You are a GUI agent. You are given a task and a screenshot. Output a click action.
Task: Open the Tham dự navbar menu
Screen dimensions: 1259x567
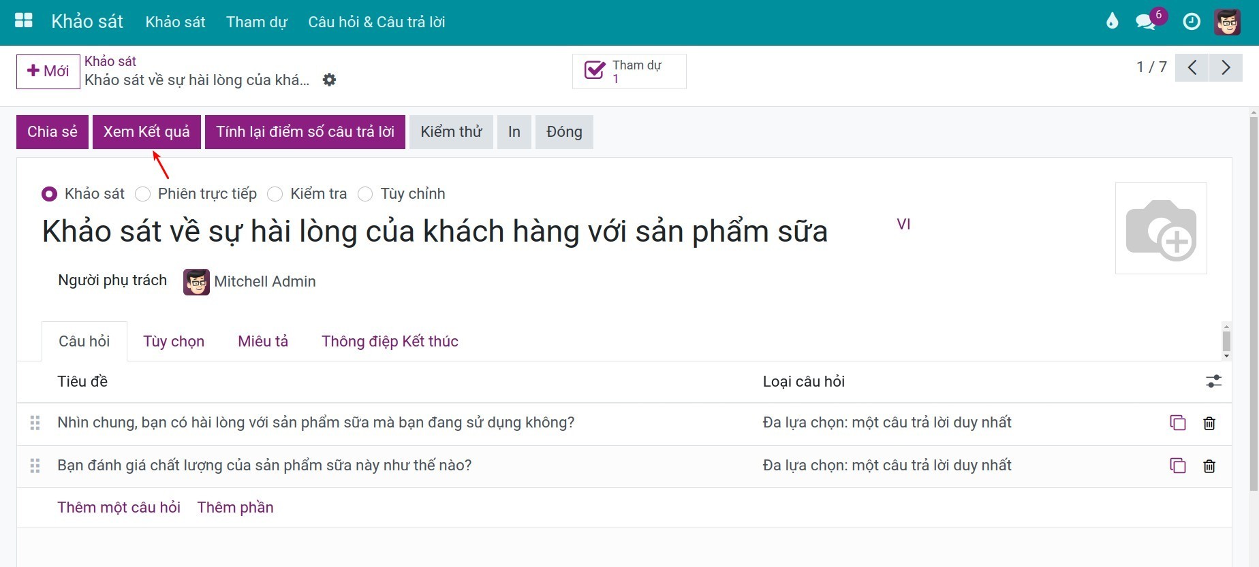click(x=257, y=22)
